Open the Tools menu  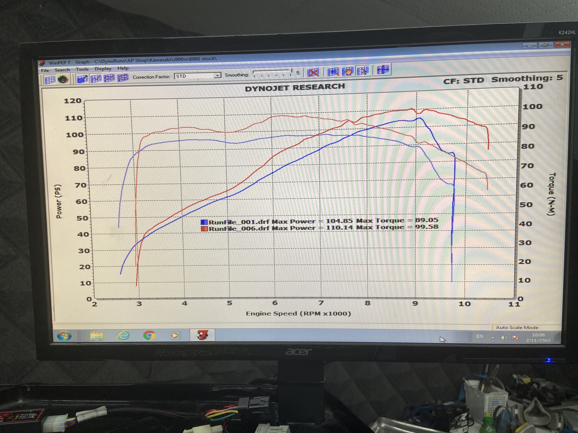82,69
